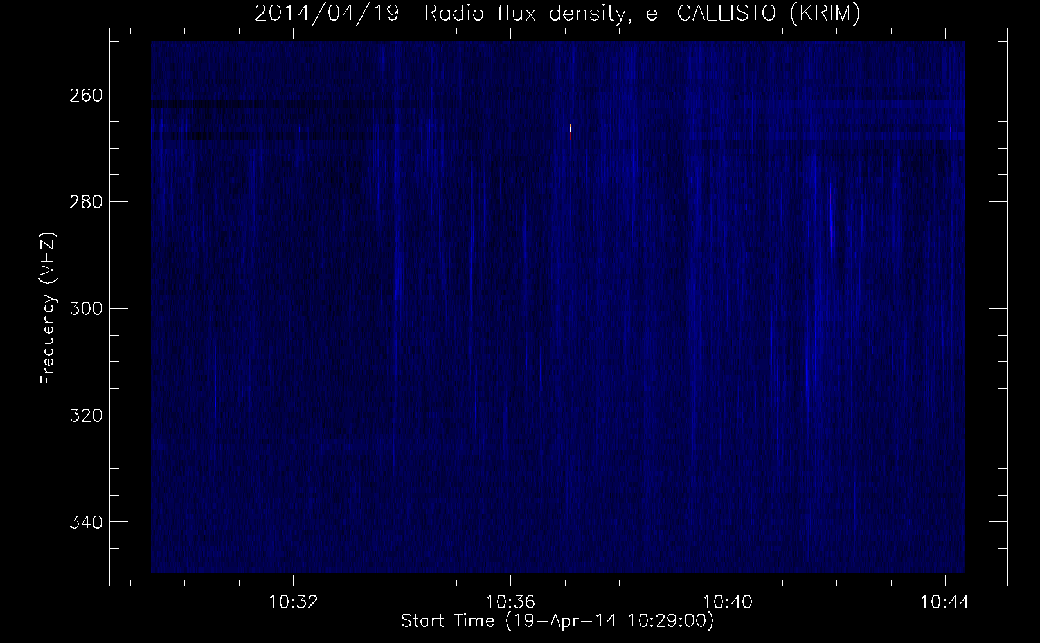The width and height of the screenshot is (1040, 643).
Task: Click the plot title 'Radio flux density, e-CALLISTO (KRIM)'
Action: pos(641,14)
